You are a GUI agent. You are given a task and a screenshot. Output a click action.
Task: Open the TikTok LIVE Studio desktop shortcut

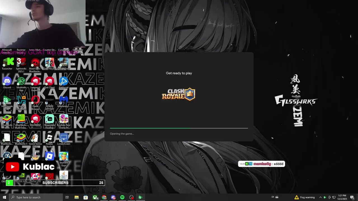coord(35,179)
